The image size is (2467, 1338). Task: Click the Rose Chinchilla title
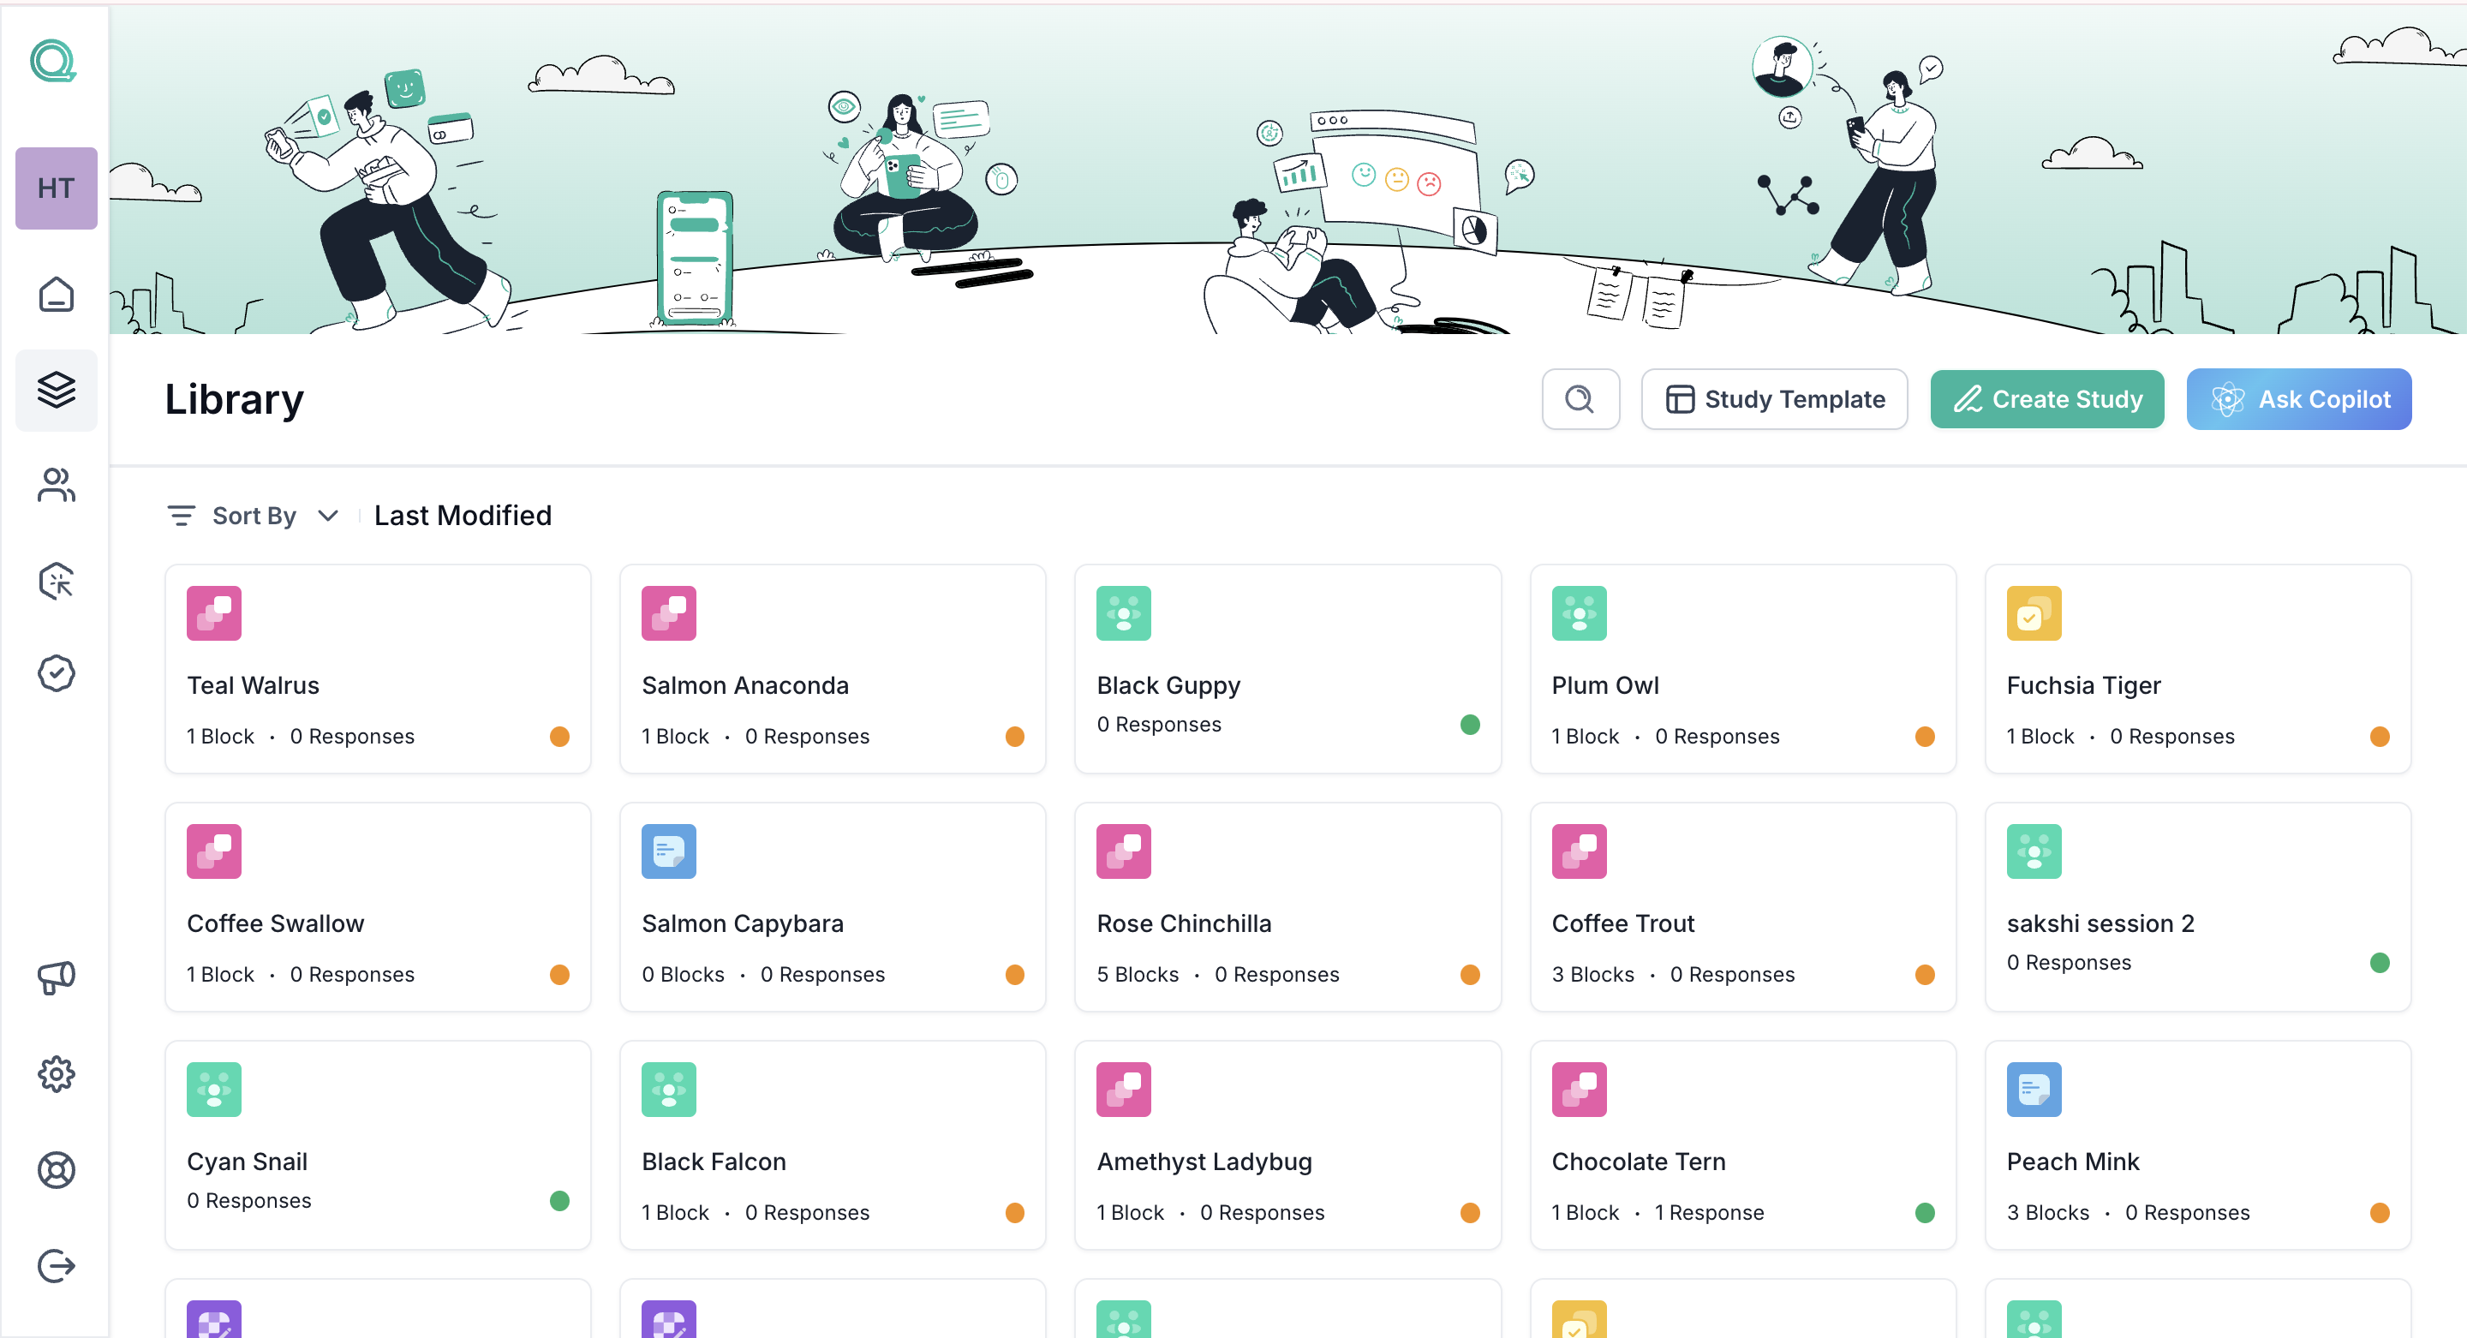coord(1184,924)
